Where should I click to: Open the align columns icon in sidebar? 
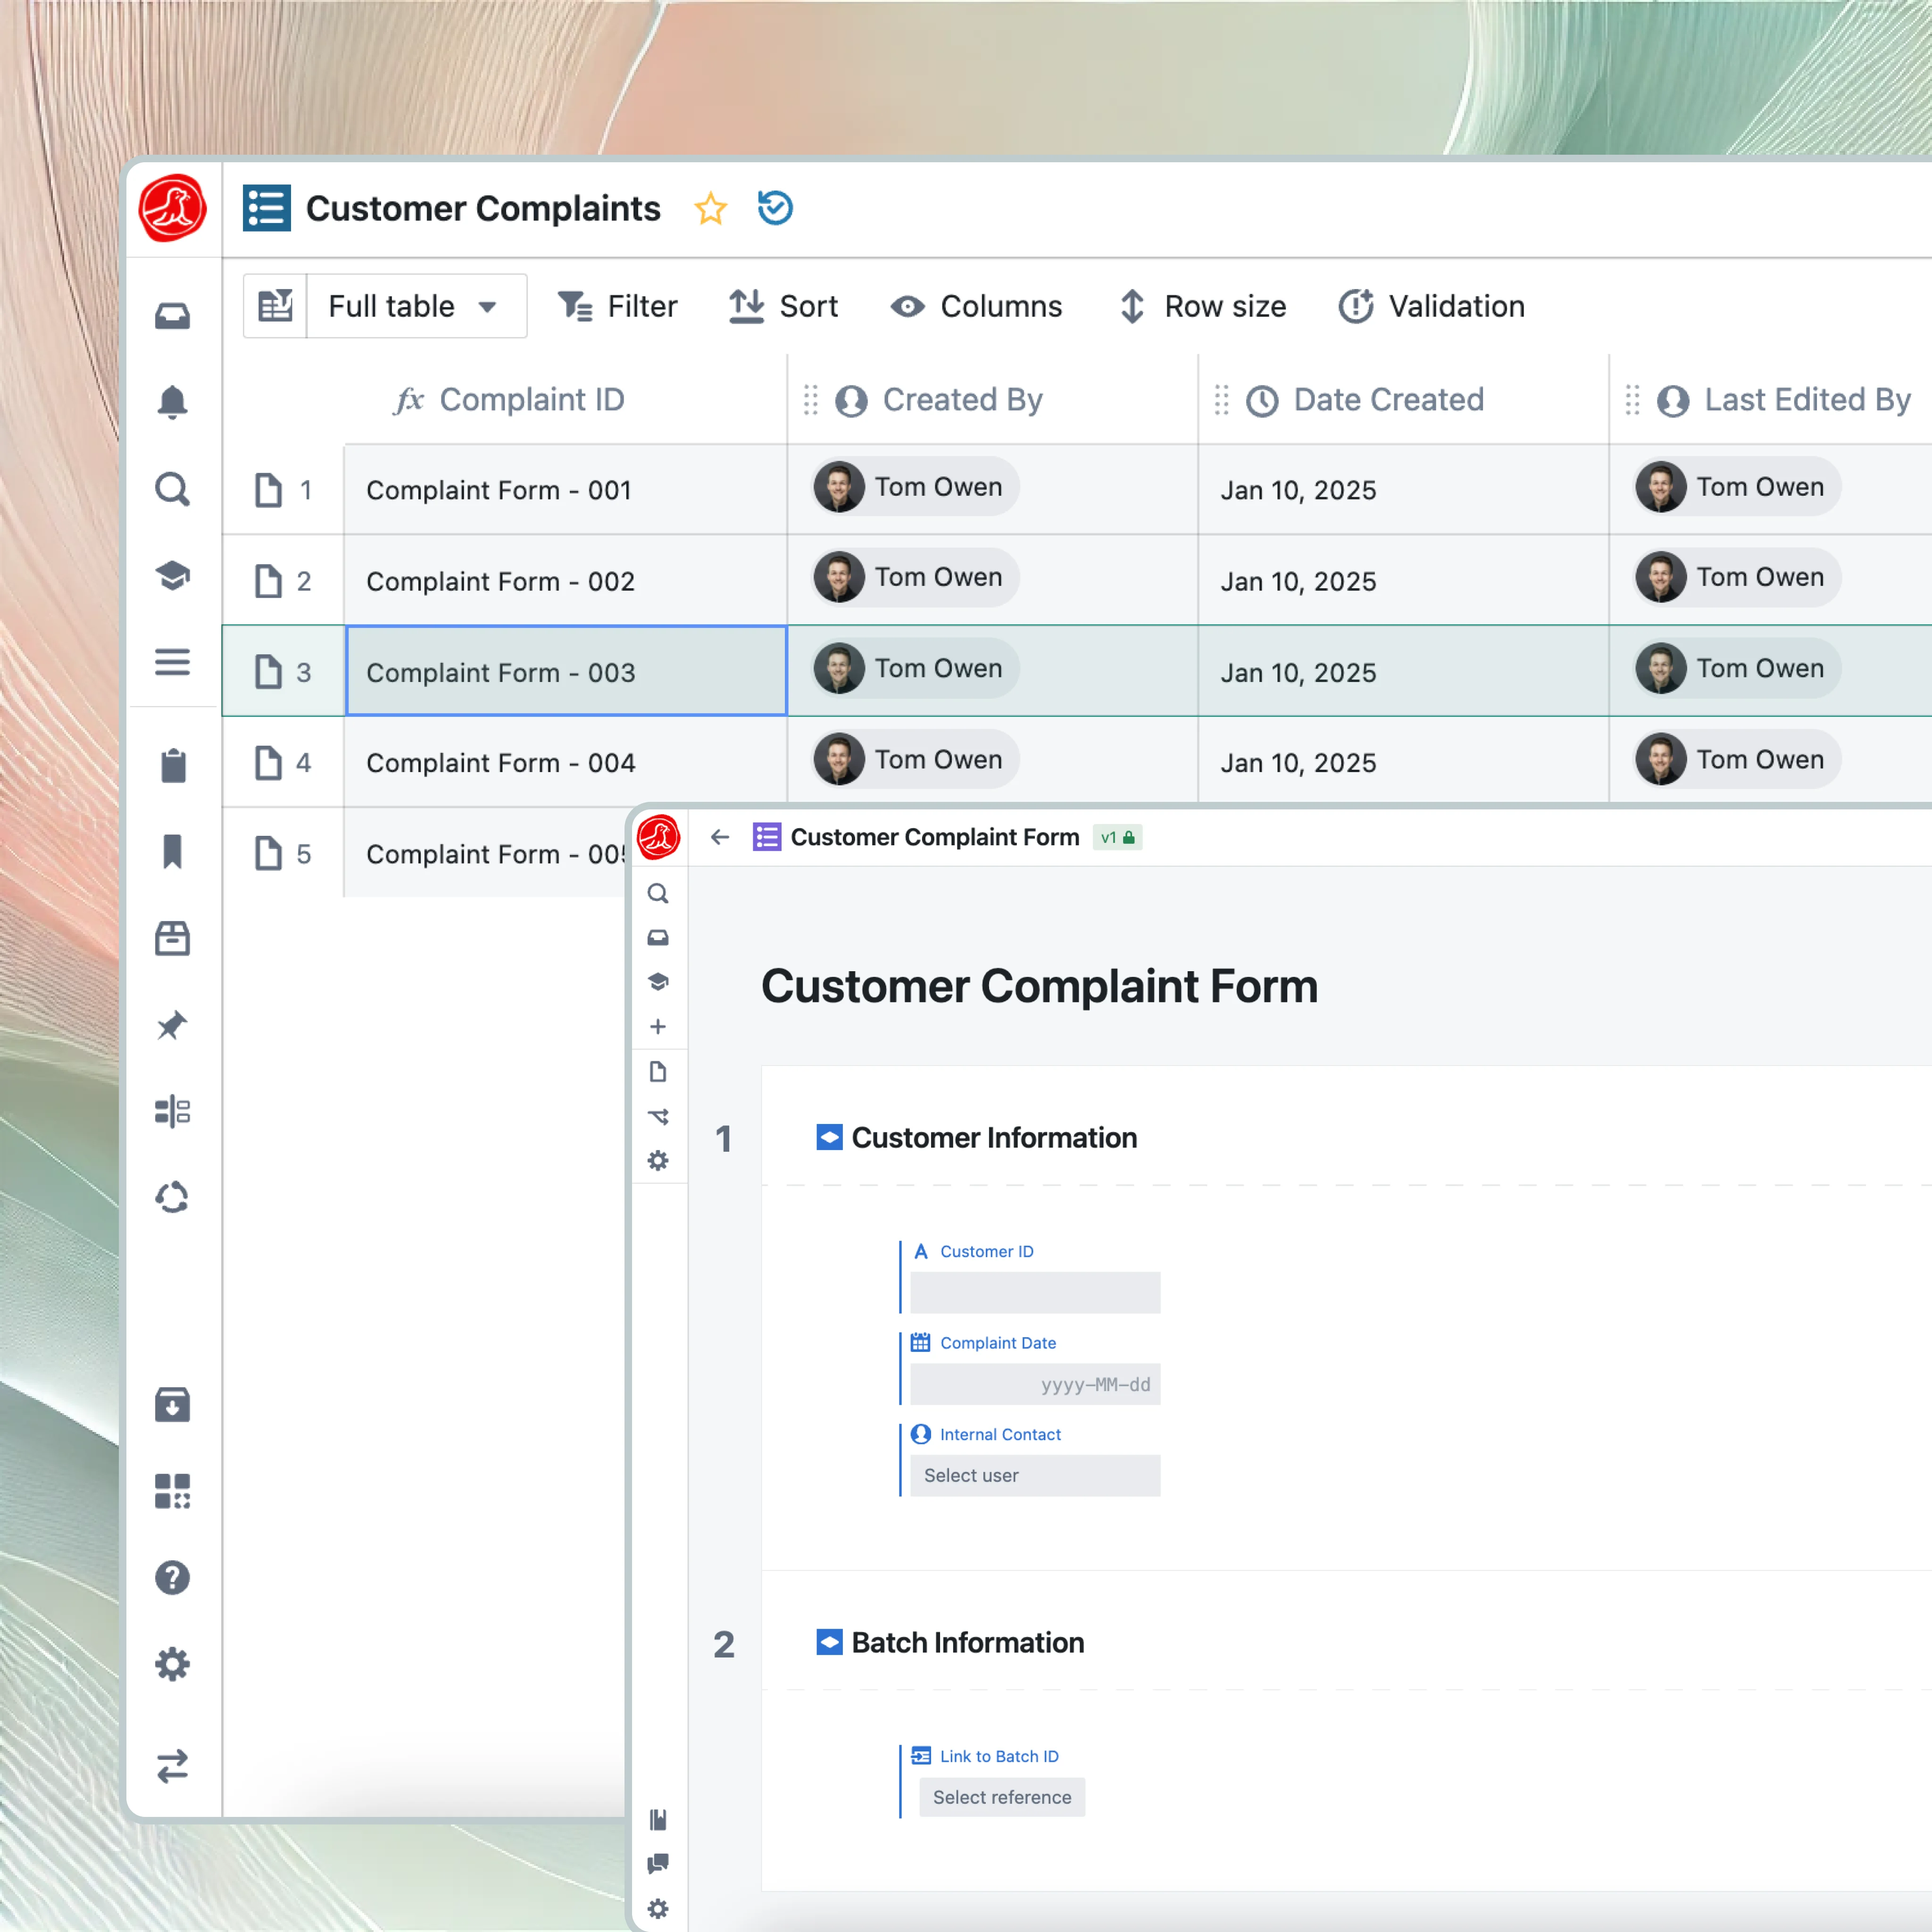(172, 1111)
